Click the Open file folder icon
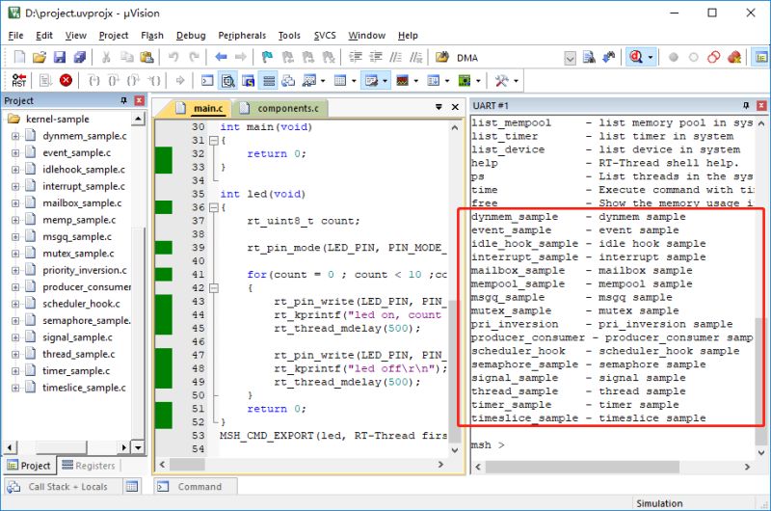Screen dimensions: 771x511 pyautogui.click(x=40, y=58)
